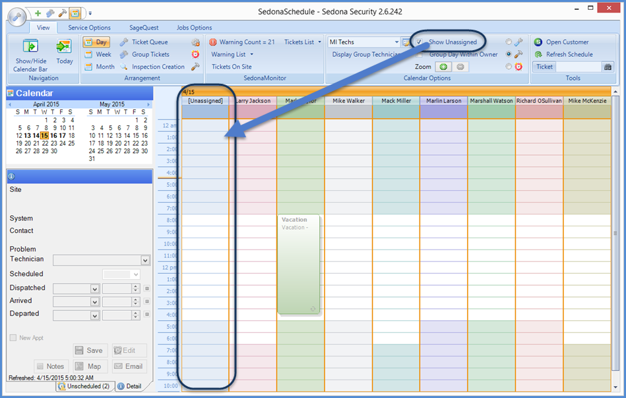Click the highlighted calendar quick access icon
The height and width of the screenshot is (398, 626).
[x=75, y=13]
